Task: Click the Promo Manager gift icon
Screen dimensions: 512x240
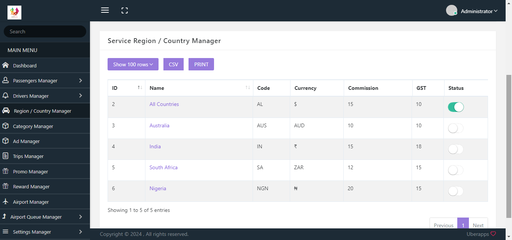Action: coord(6,171)
